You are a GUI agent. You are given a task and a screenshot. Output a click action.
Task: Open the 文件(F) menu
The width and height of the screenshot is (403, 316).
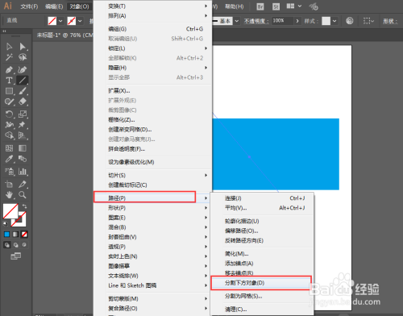click(29, 6)
